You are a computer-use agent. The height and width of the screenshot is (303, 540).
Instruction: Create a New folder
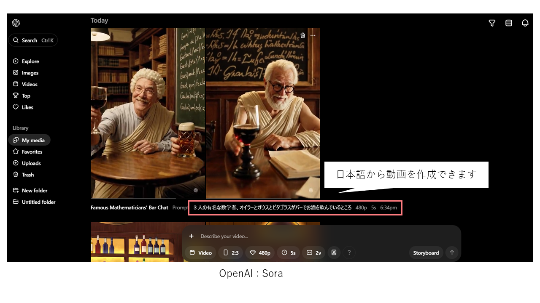coord(34,191)
